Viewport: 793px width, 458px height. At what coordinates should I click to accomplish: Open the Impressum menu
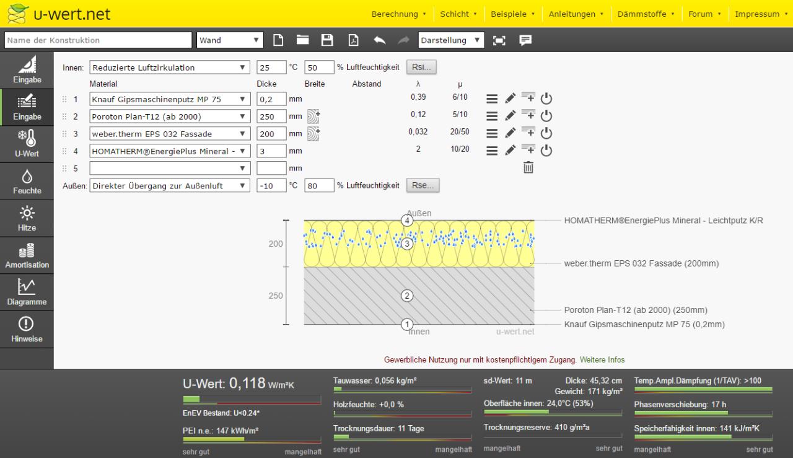(761, 14)
